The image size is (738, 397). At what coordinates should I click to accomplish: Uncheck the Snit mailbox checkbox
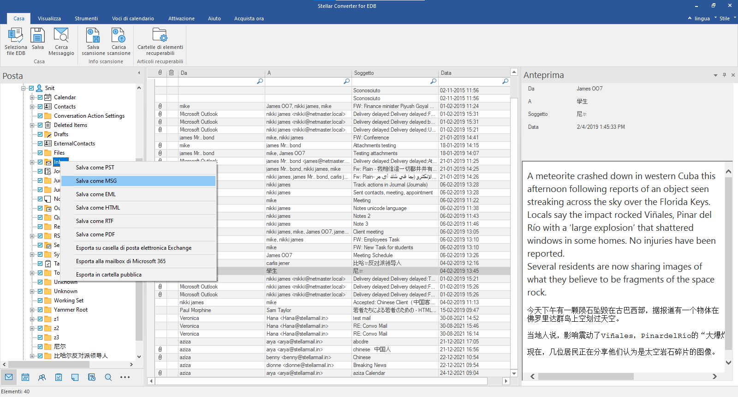[x=31, y=88]
